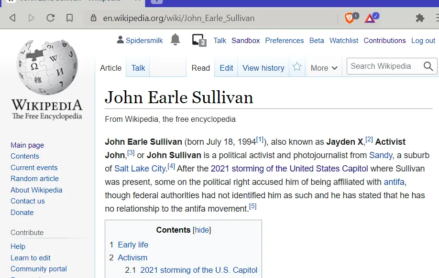439x278 pixels.
Task: Jump to section 2.1 2021 storming of the U.S. Capitol
Action: point(199,270)
